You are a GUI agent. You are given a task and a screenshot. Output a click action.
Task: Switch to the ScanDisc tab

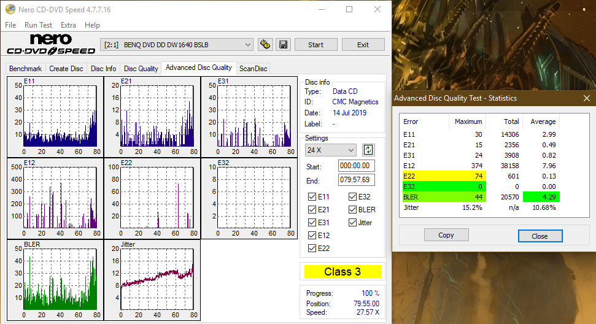[x=253, y=69]
